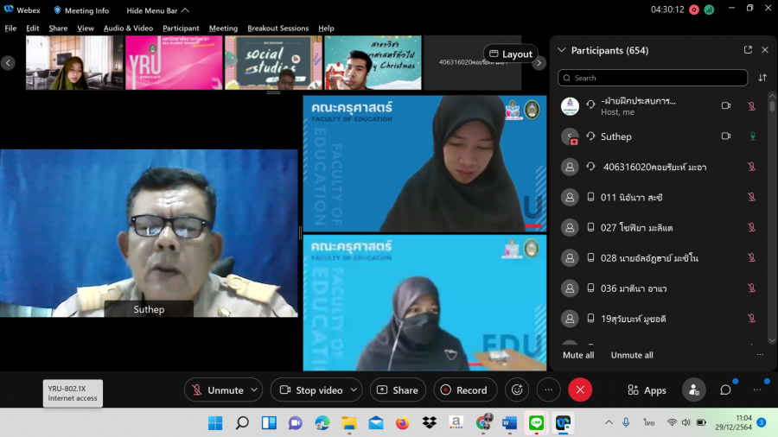Click the Layout button
The height and width of the screenshot is (437, 778).
coord(510,54)
